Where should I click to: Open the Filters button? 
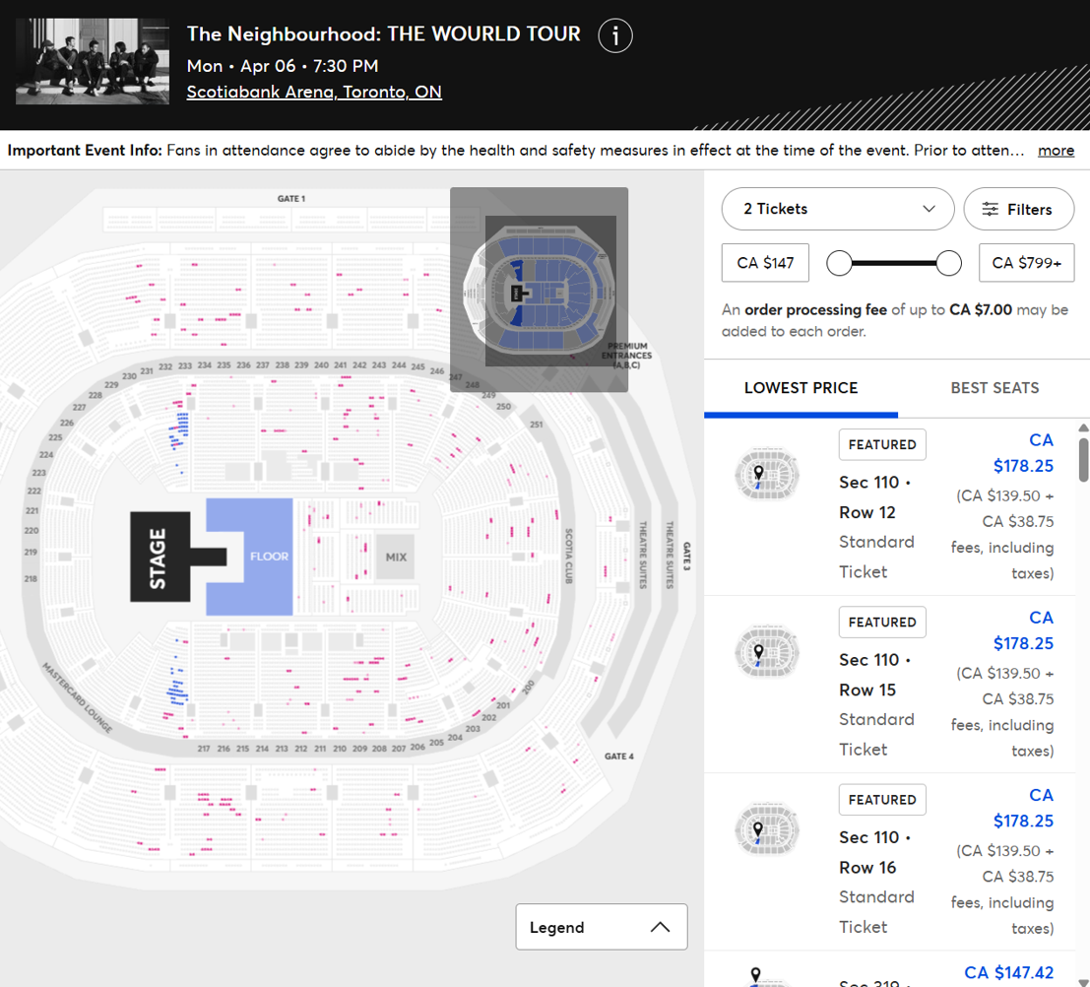[x=1019, y=209]
